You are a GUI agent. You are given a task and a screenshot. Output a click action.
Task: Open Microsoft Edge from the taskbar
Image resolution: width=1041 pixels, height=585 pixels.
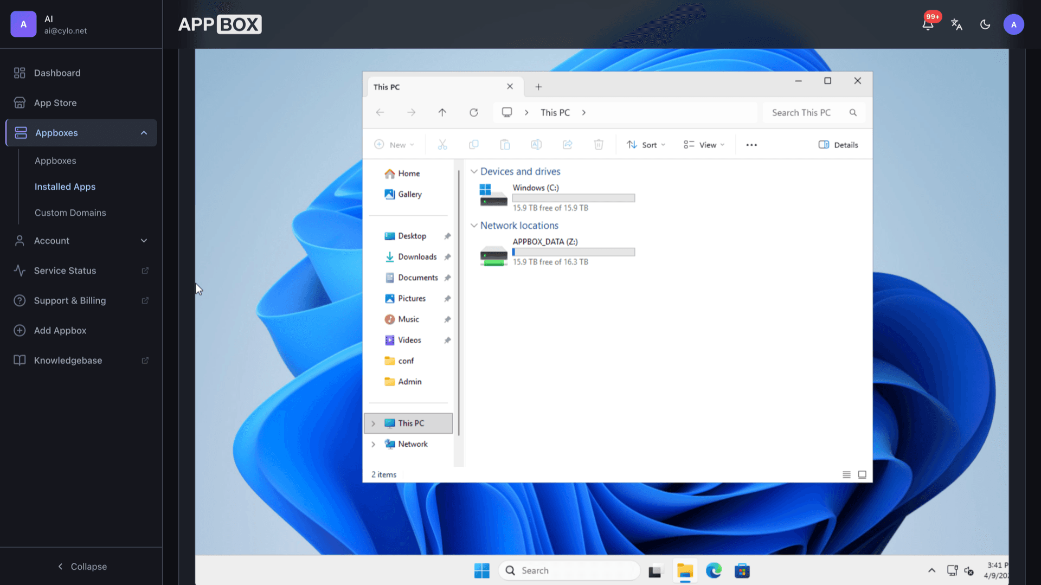pyautogui.click(x=714, y=570)
